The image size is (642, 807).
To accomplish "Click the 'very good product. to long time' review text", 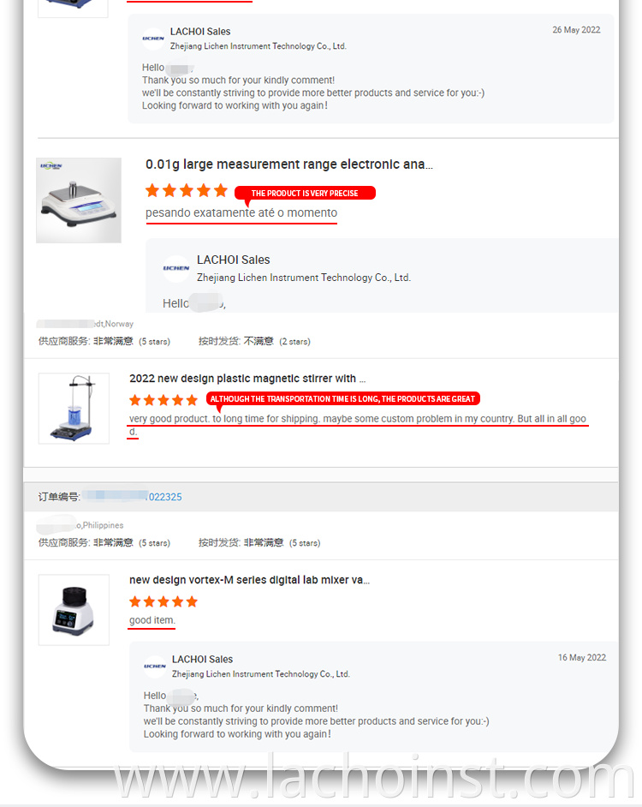I will point(357,420).
